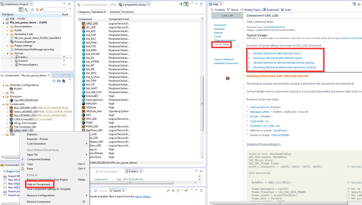
Task: Click the OnFreeTxBuffer link
Action: (x=280, y=135)
